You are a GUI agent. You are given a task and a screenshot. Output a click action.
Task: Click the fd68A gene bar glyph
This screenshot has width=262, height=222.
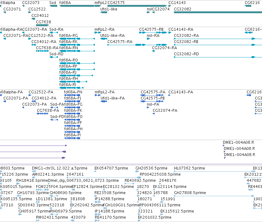tap(77, 6)
